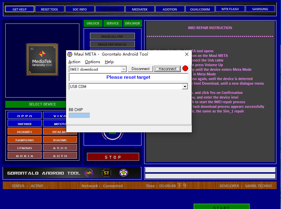Open the Action menu in Maui META
Image resolution: width=281 pixels, height=209 pixels.
(x=74, y=62)
